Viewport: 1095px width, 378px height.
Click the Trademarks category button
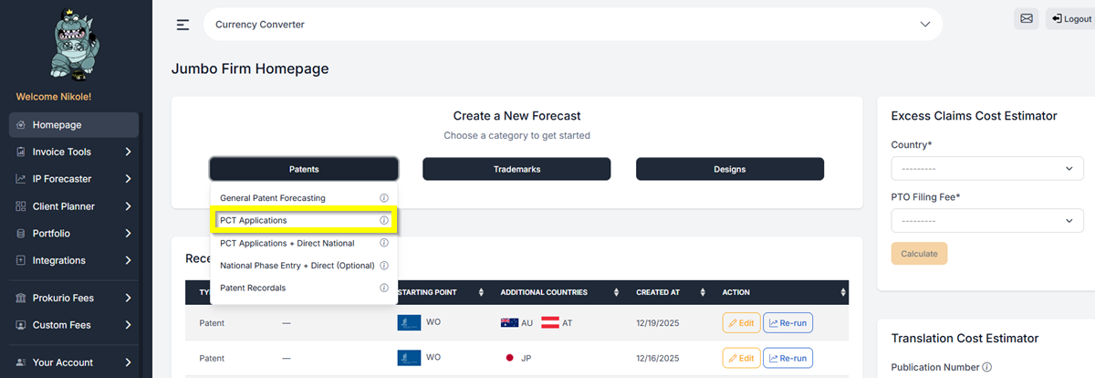click(516, 169)
